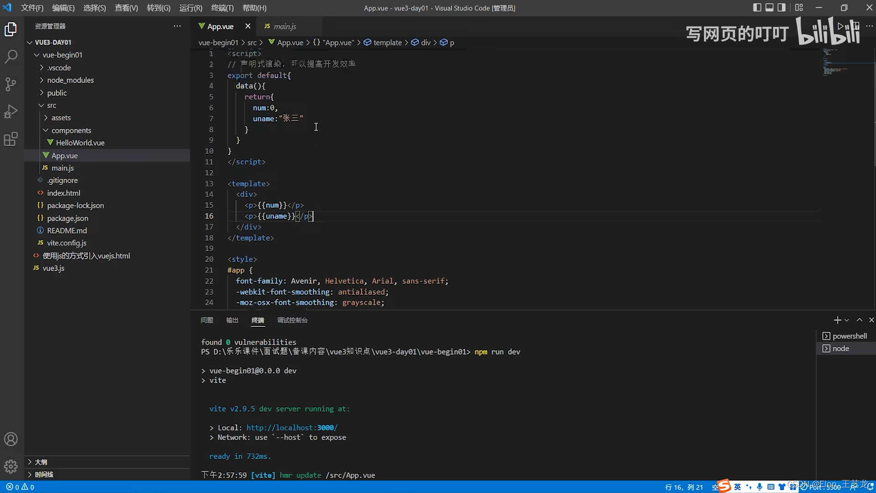Close the App.vue editor tab

coord(248,26)
